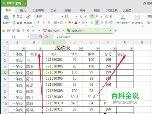Toggle top vertical alignment

tap(92, 16)
